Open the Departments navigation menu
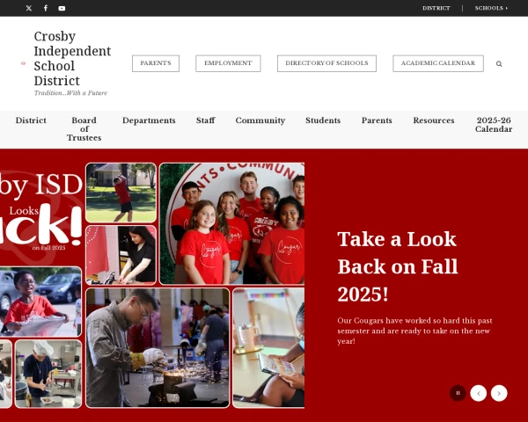This screenshot has height=422, width=528. click(149, 120)
